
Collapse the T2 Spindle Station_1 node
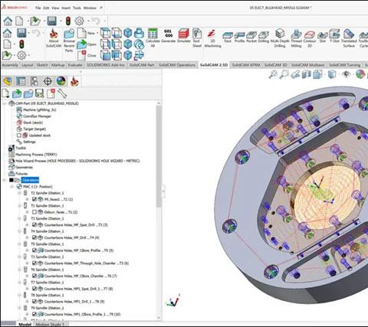20,193
